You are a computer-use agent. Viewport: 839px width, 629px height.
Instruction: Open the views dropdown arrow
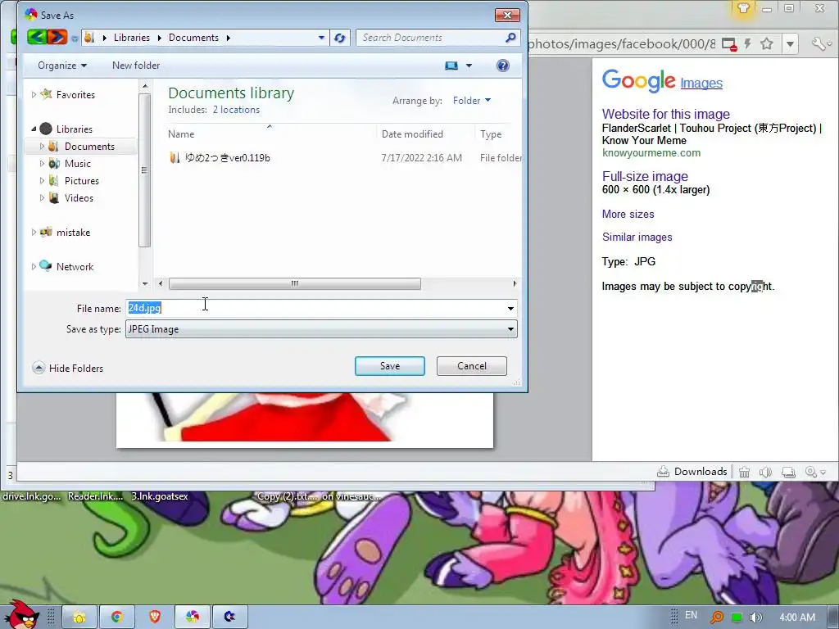(469, 66)
